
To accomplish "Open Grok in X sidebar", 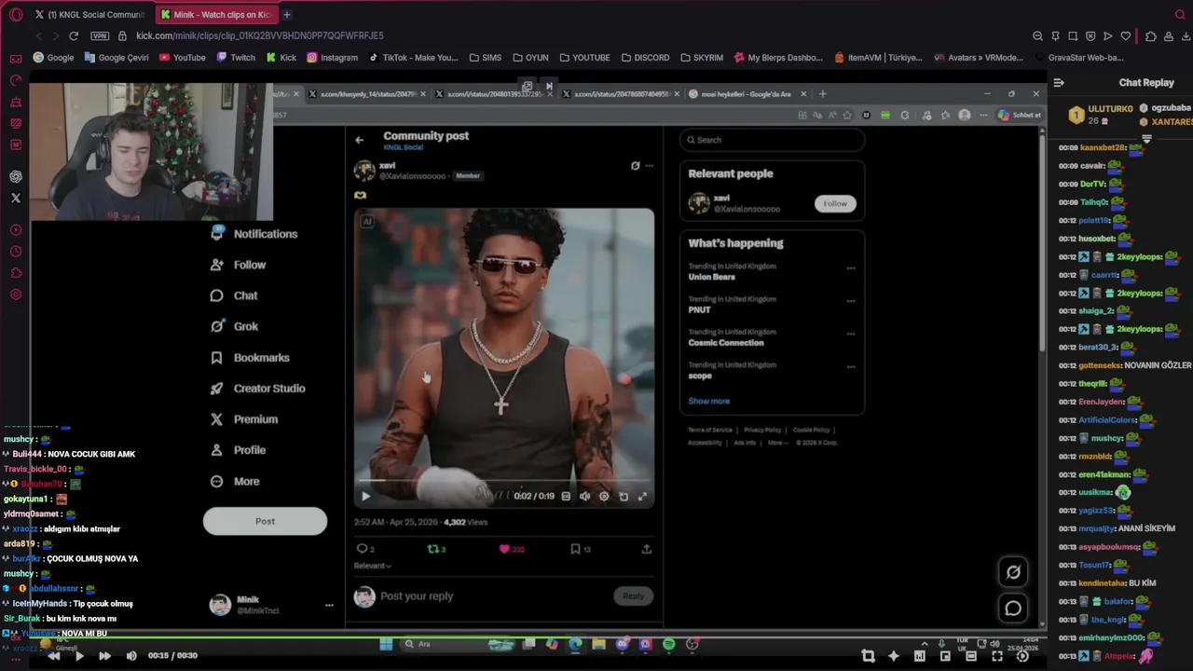I will pos(234,326).
